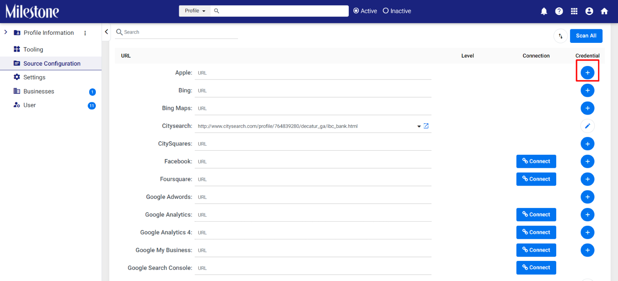618x281 pixels.
Task: Go to home via house icon
Action: (604, 11)
